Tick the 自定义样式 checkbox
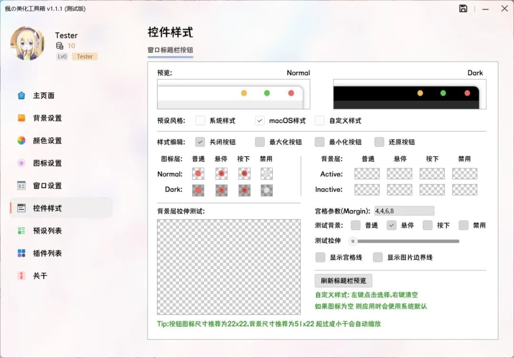 [320, 121]
